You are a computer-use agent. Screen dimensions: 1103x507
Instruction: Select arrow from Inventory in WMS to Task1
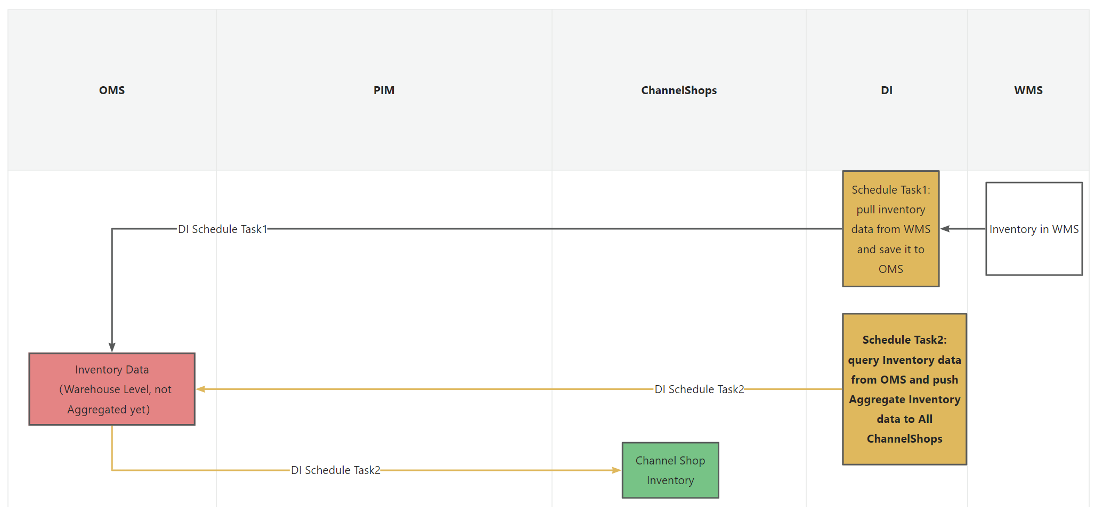(x=963, y=229)
